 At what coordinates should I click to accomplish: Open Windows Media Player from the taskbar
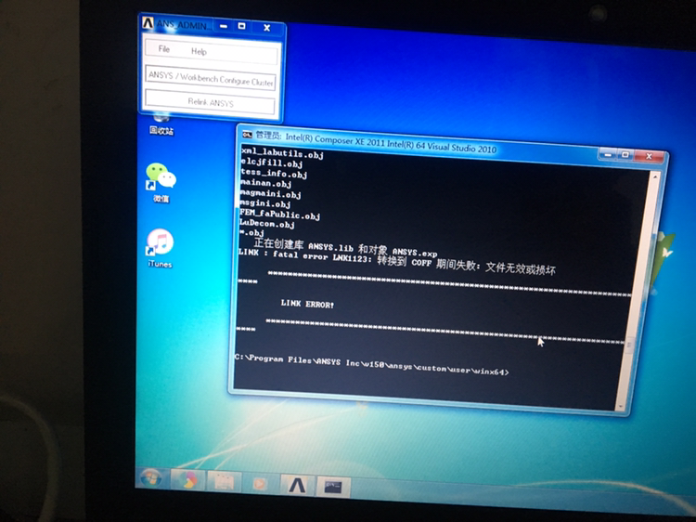pos(260,484)
